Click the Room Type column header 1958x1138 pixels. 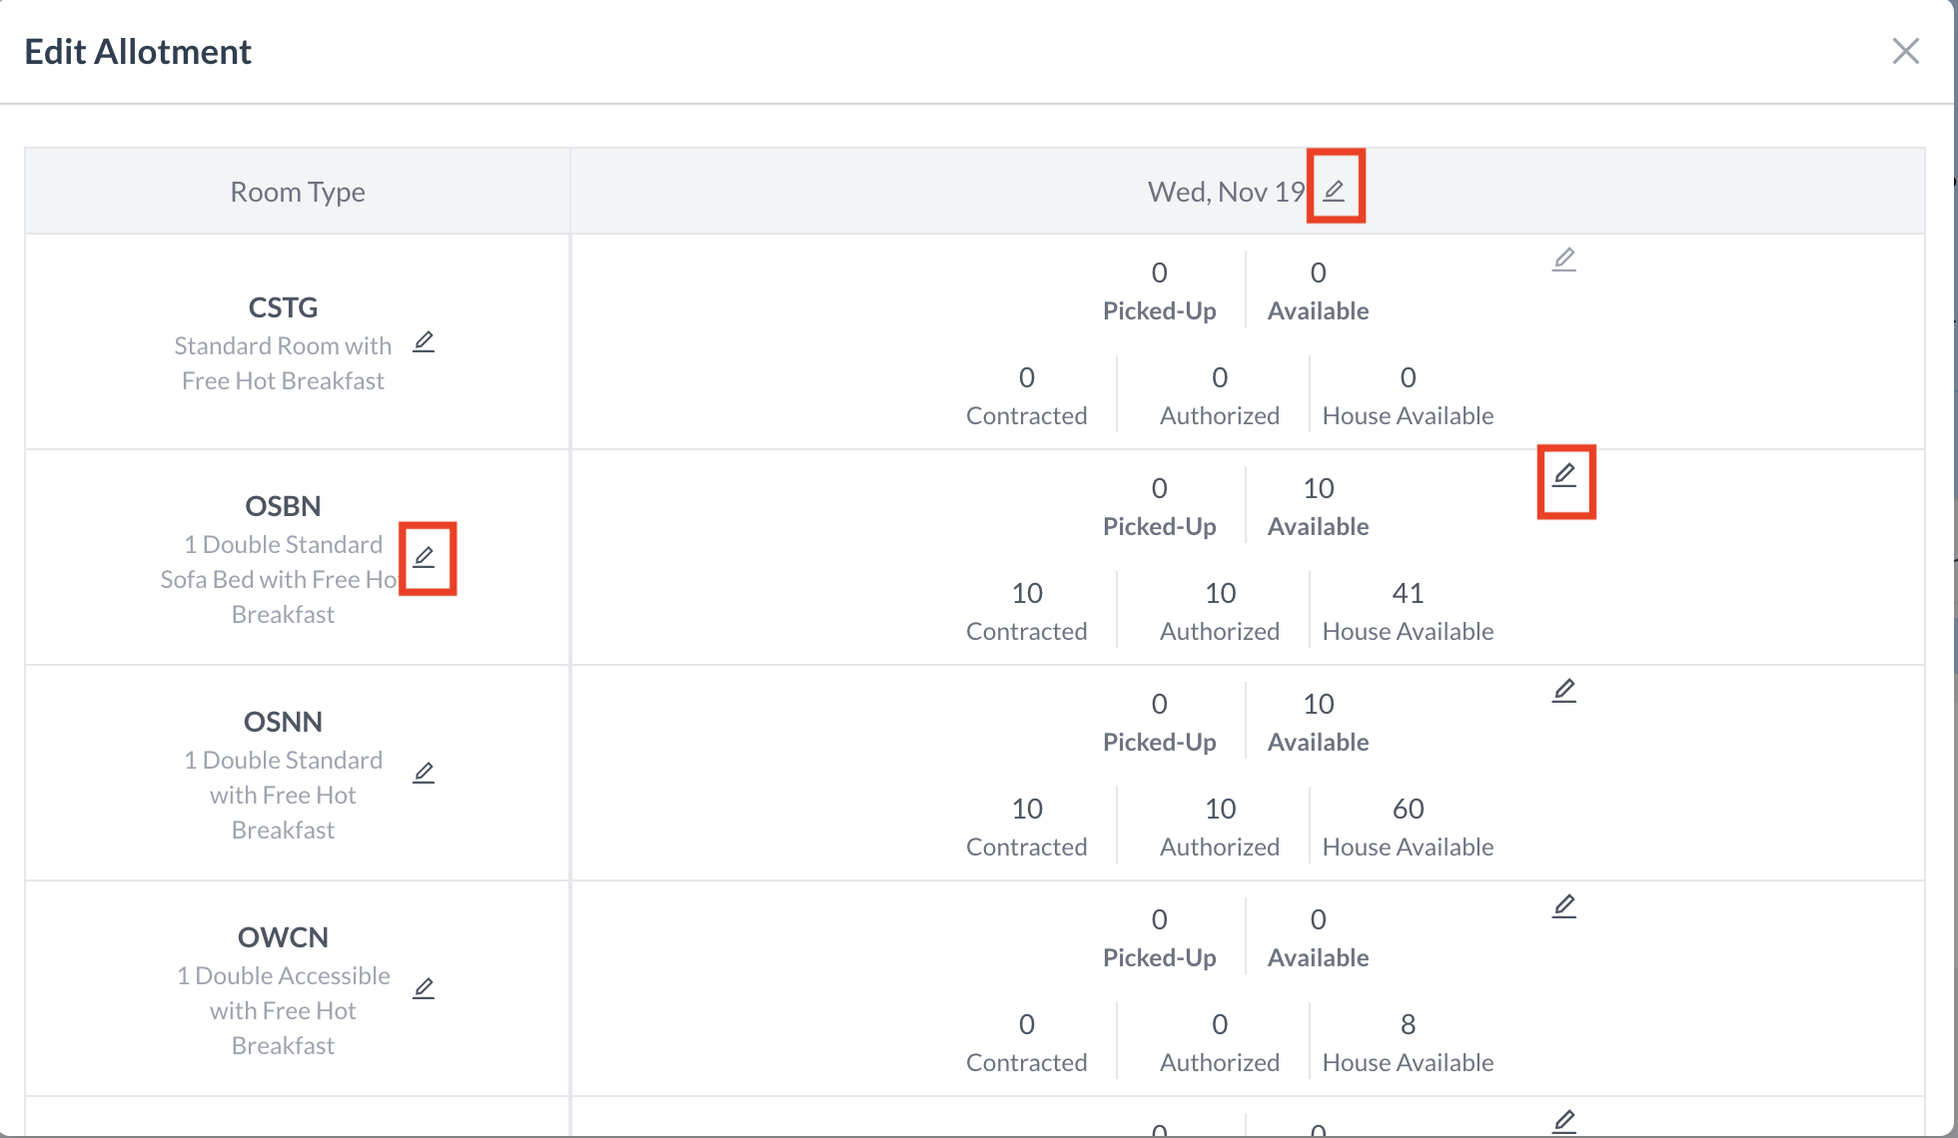pos(298,192)
